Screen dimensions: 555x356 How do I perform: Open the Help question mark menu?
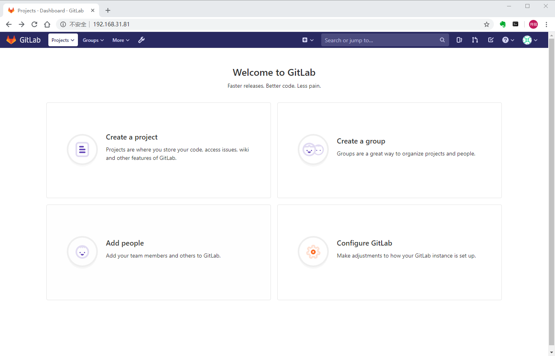(x=508, y=40)
